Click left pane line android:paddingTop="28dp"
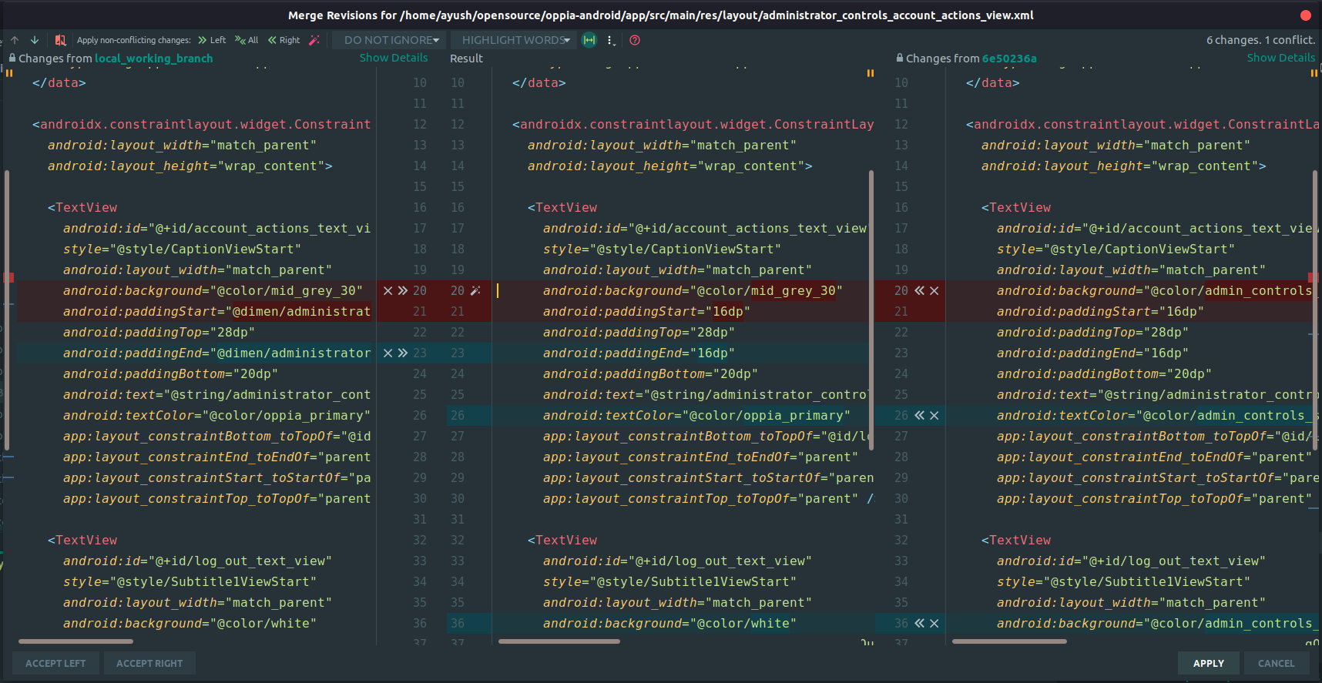The width and height of the screenshot is (1322, 683). tap(159, 332)
